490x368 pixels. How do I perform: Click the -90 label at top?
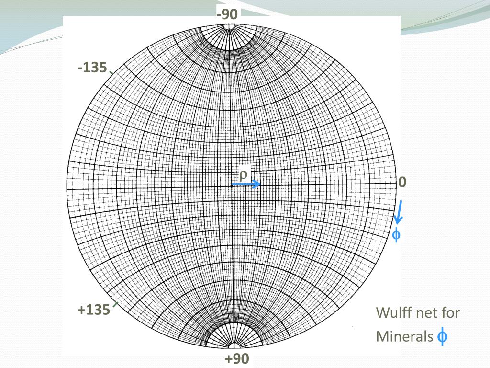coord(227,14)
